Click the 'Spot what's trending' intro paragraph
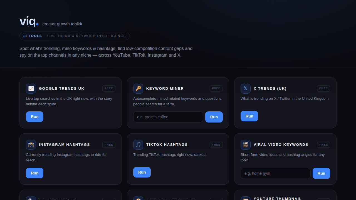This screenshot has height=200, width=356. click(x=106, y=52)
